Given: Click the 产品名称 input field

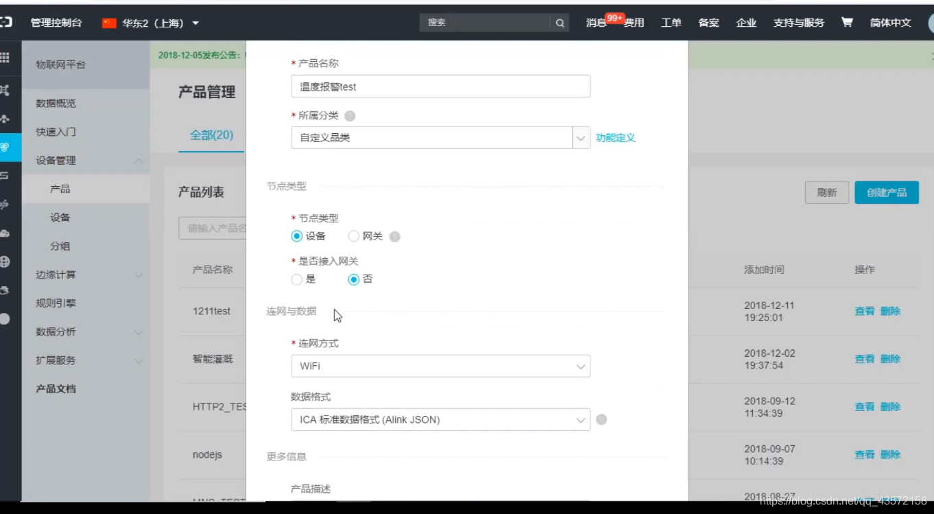Looking at the screenshot, I should point(440,86).
